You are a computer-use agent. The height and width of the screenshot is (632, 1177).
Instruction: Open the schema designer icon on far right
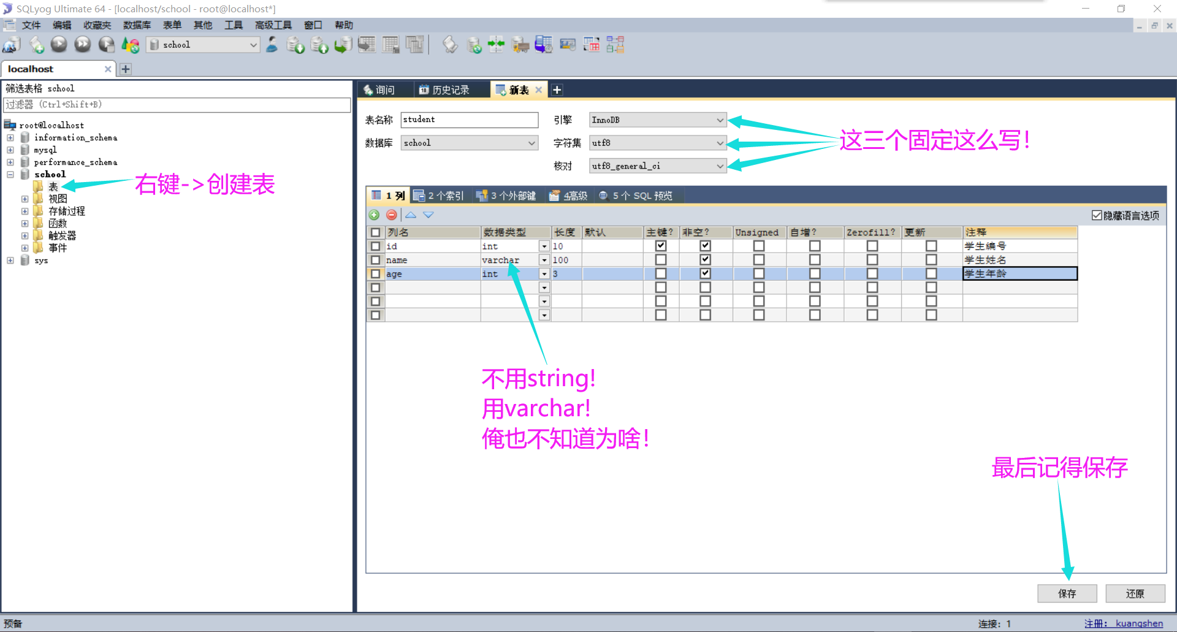614,44
